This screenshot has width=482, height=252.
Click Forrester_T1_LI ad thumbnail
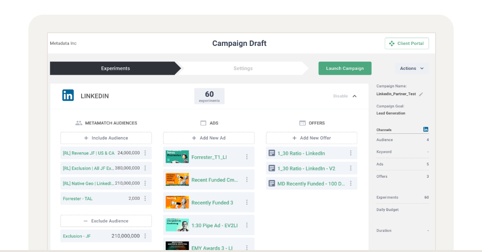[x=177, y=157]
